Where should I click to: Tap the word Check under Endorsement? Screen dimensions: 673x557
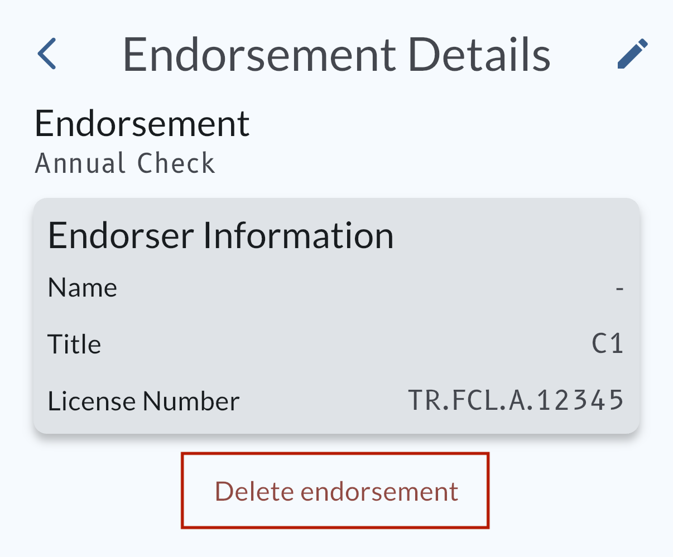tap(176, 164)
